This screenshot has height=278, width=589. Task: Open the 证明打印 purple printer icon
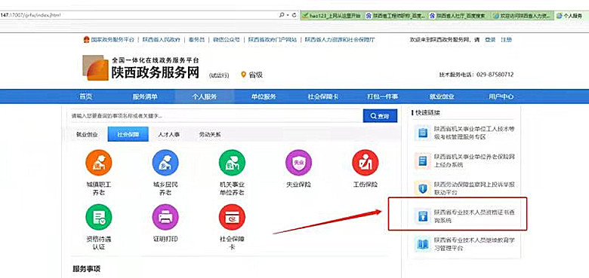pyautogui.click(x=165, y=217)
